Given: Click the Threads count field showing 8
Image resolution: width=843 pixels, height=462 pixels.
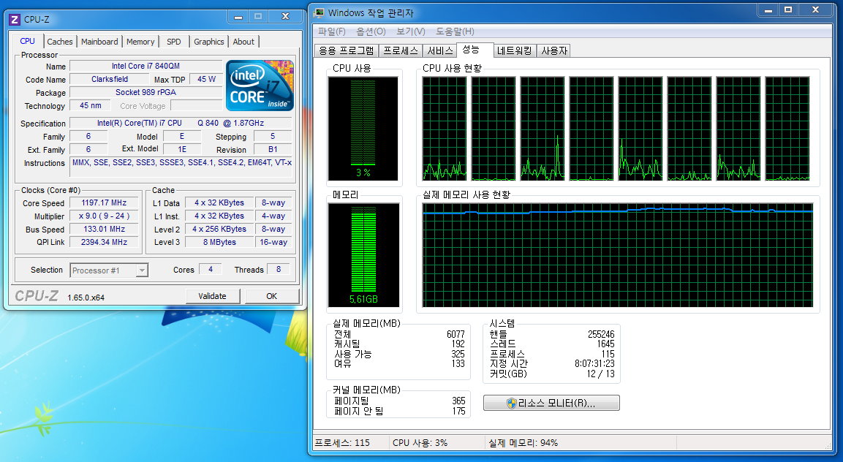Looking at the screenshot, I should [x=279, y=270].
